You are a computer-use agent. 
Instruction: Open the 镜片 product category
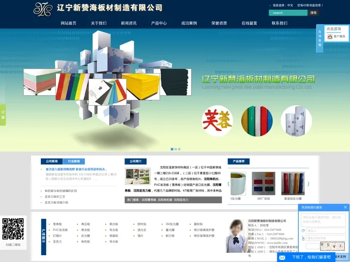[x=140, y=236]
